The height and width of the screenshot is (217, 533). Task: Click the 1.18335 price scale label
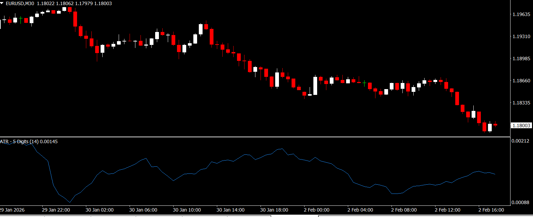coord(521,103)
